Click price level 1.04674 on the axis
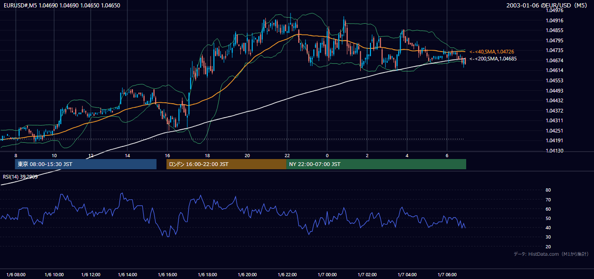This screenshot has width=594, height=279. pos(555,60)
